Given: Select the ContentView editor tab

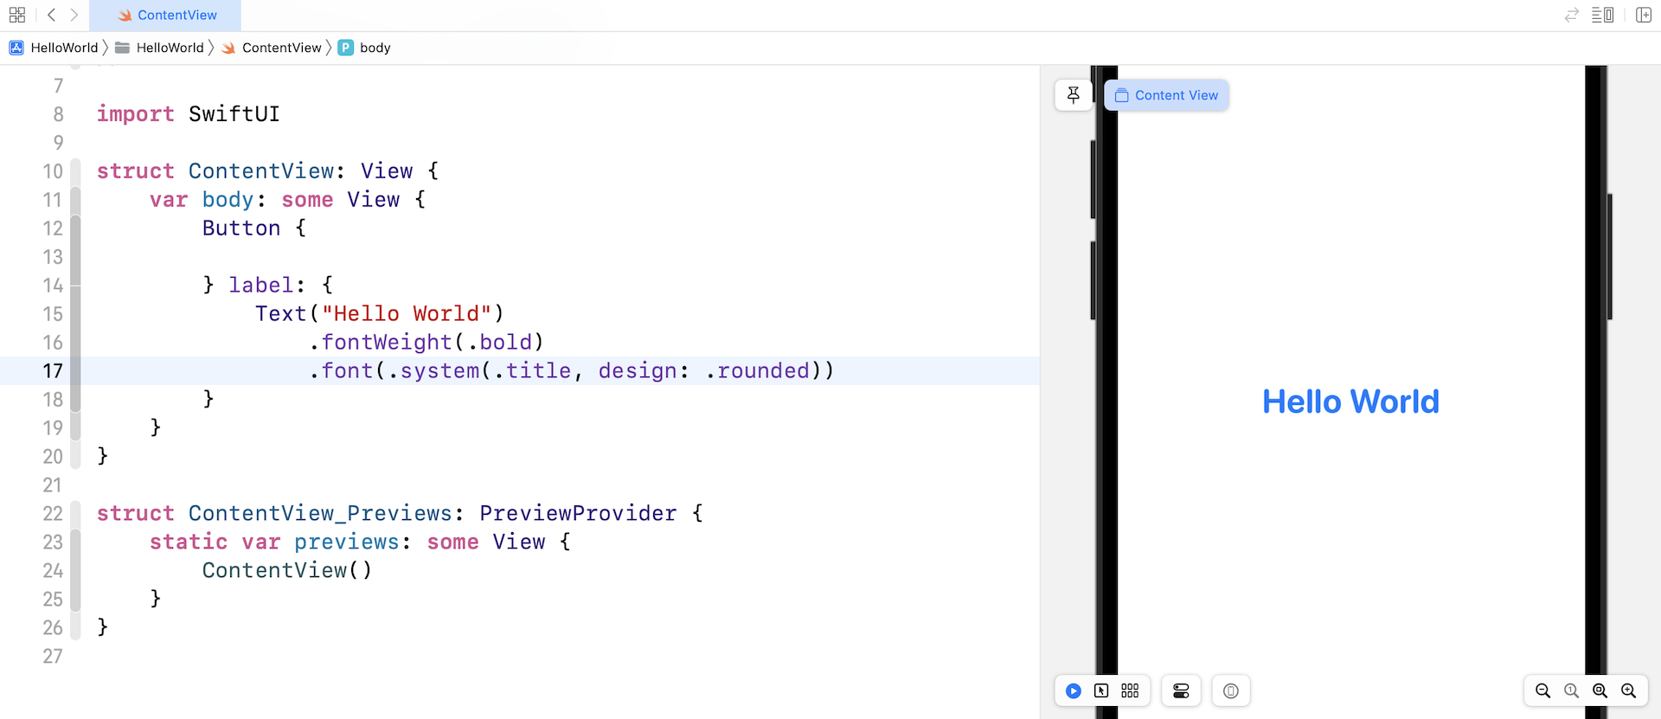Looking at the screenshot, I should pos(165,15).
